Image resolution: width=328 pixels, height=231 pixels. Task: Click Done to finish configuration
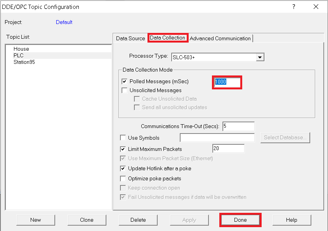[x=240, y=220]
